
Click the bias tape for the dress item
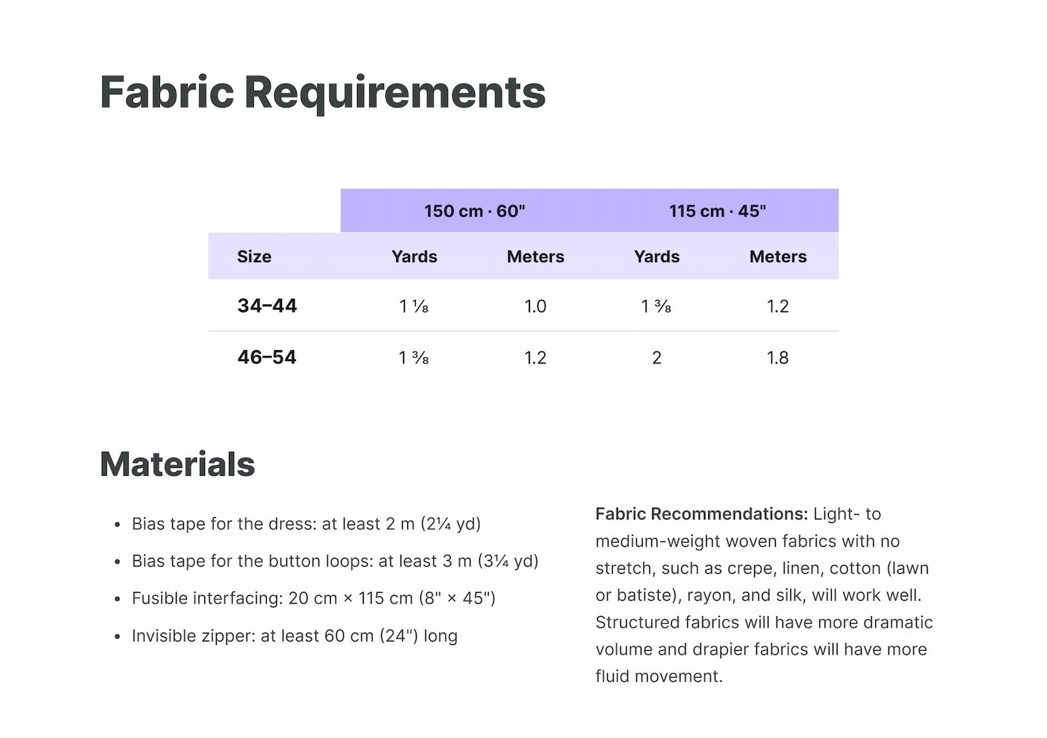[x=306, y=524]
